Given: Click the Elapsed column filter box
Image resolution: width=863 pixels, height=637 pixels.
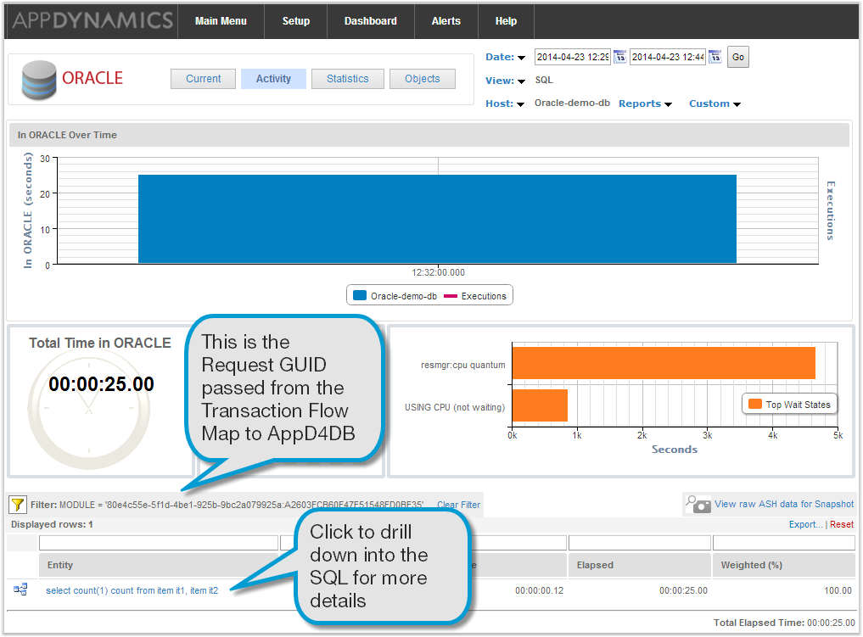Looking at the screenshot, I should tap(640, 543).
